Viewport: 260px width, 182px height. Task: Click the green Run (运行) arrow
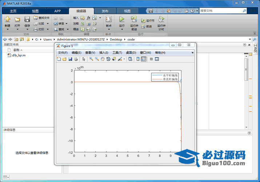coord(122,19)
